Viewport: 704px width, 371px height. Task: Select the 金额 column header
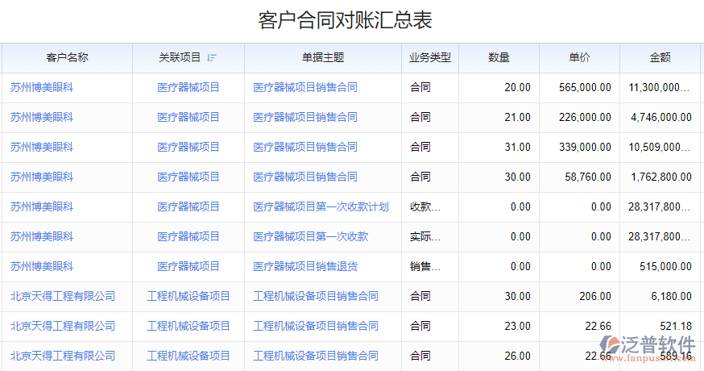pyautogui.click(x=660, y=57)
